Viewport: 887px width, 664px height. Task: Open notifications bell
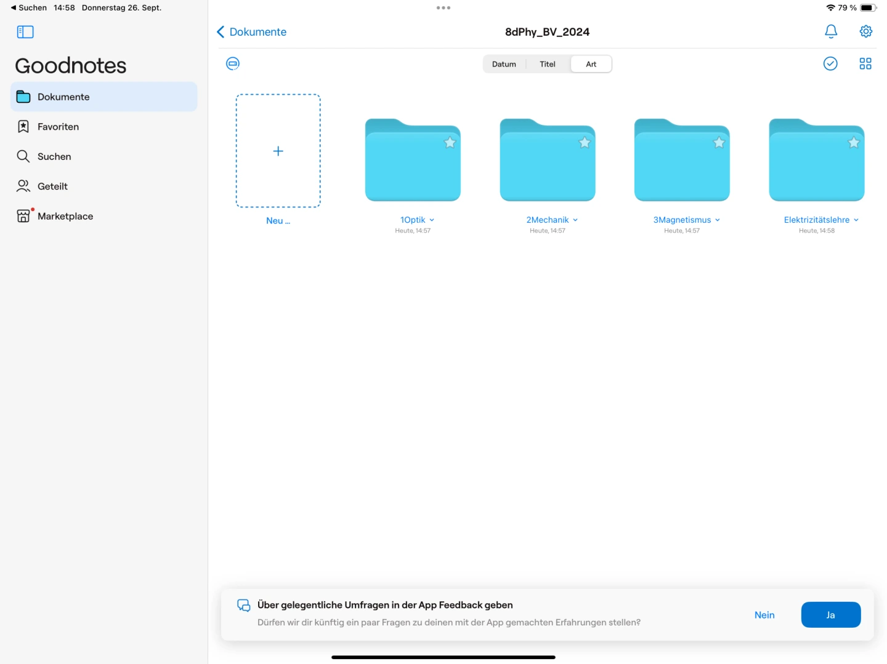pos(830,31)
